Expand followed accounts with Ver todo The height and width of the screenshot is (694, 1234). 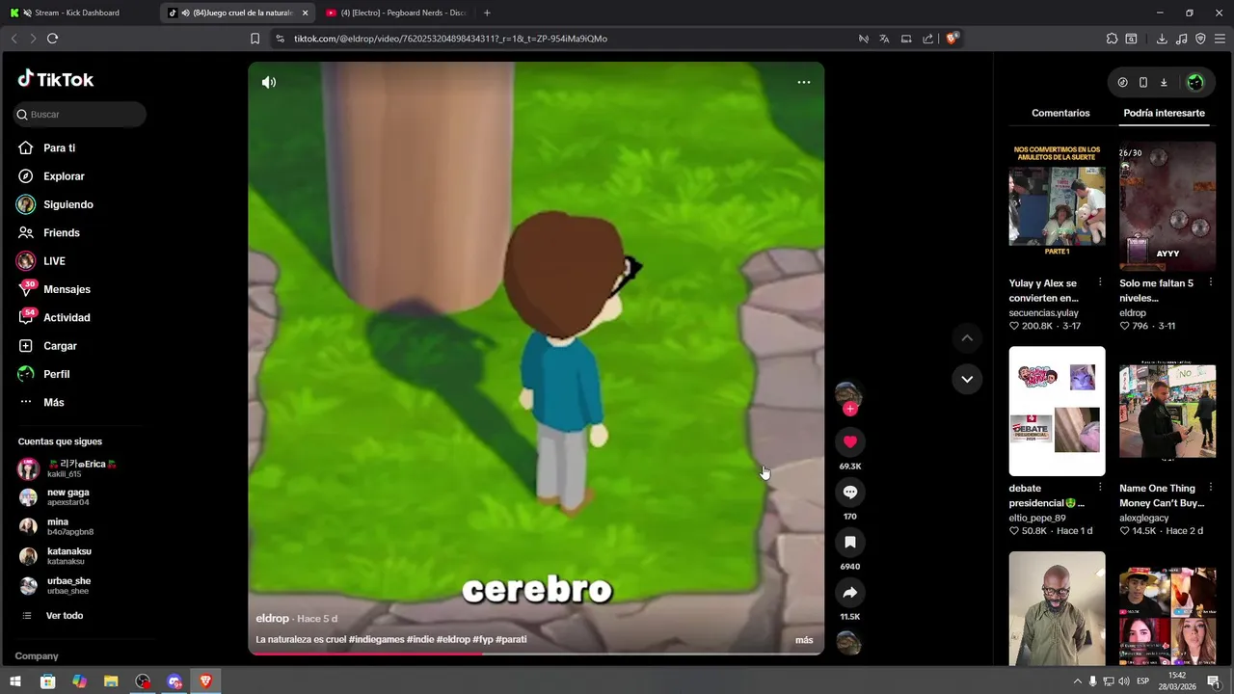[64, 616]
